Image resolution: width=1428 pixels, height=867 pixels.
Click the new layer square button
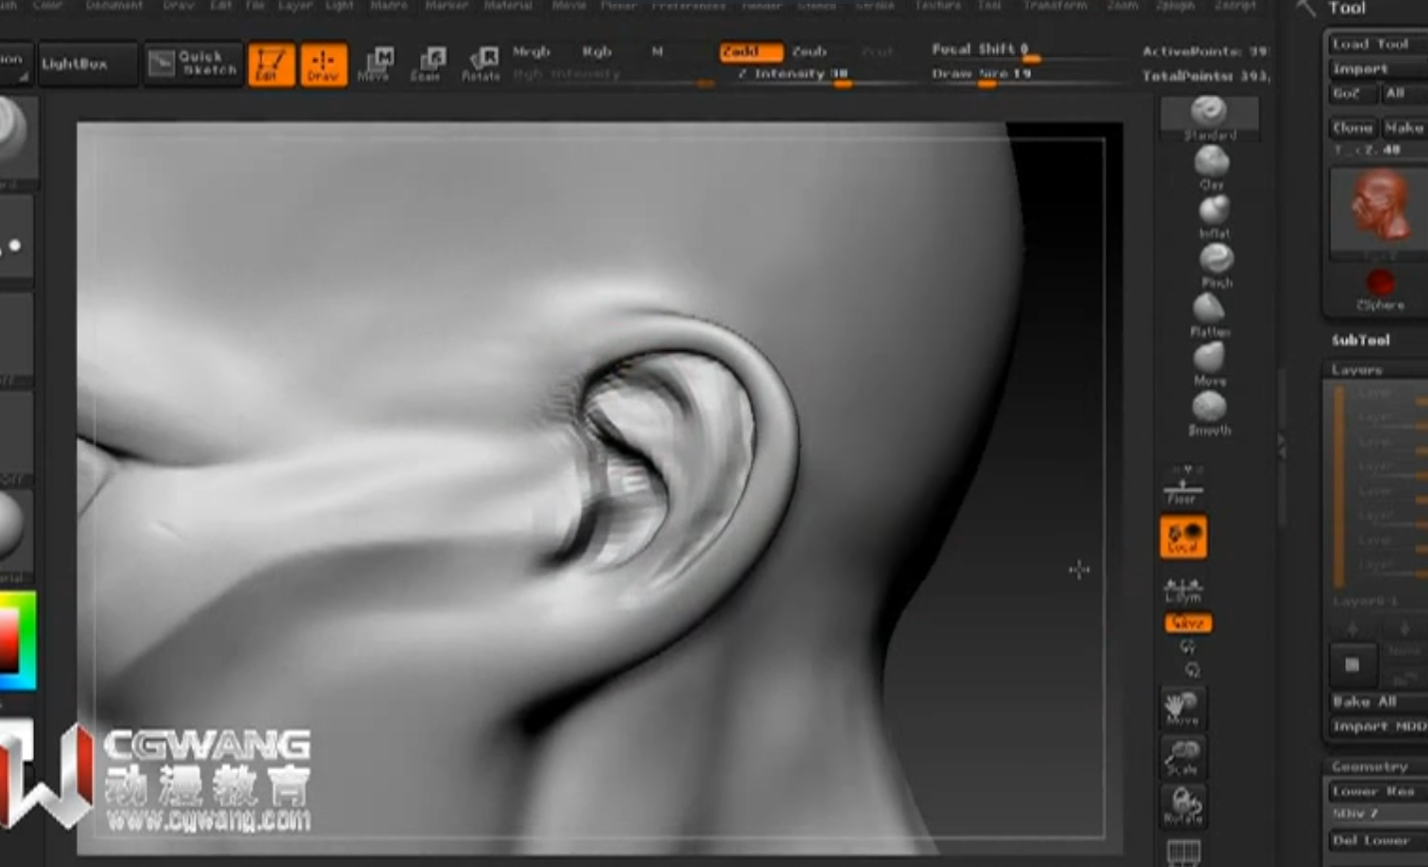[x=1353, y=664]
